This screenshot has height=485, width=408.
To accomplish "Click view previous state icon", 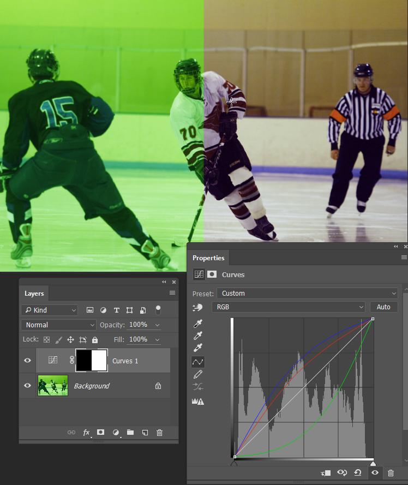I will (342, 472).
